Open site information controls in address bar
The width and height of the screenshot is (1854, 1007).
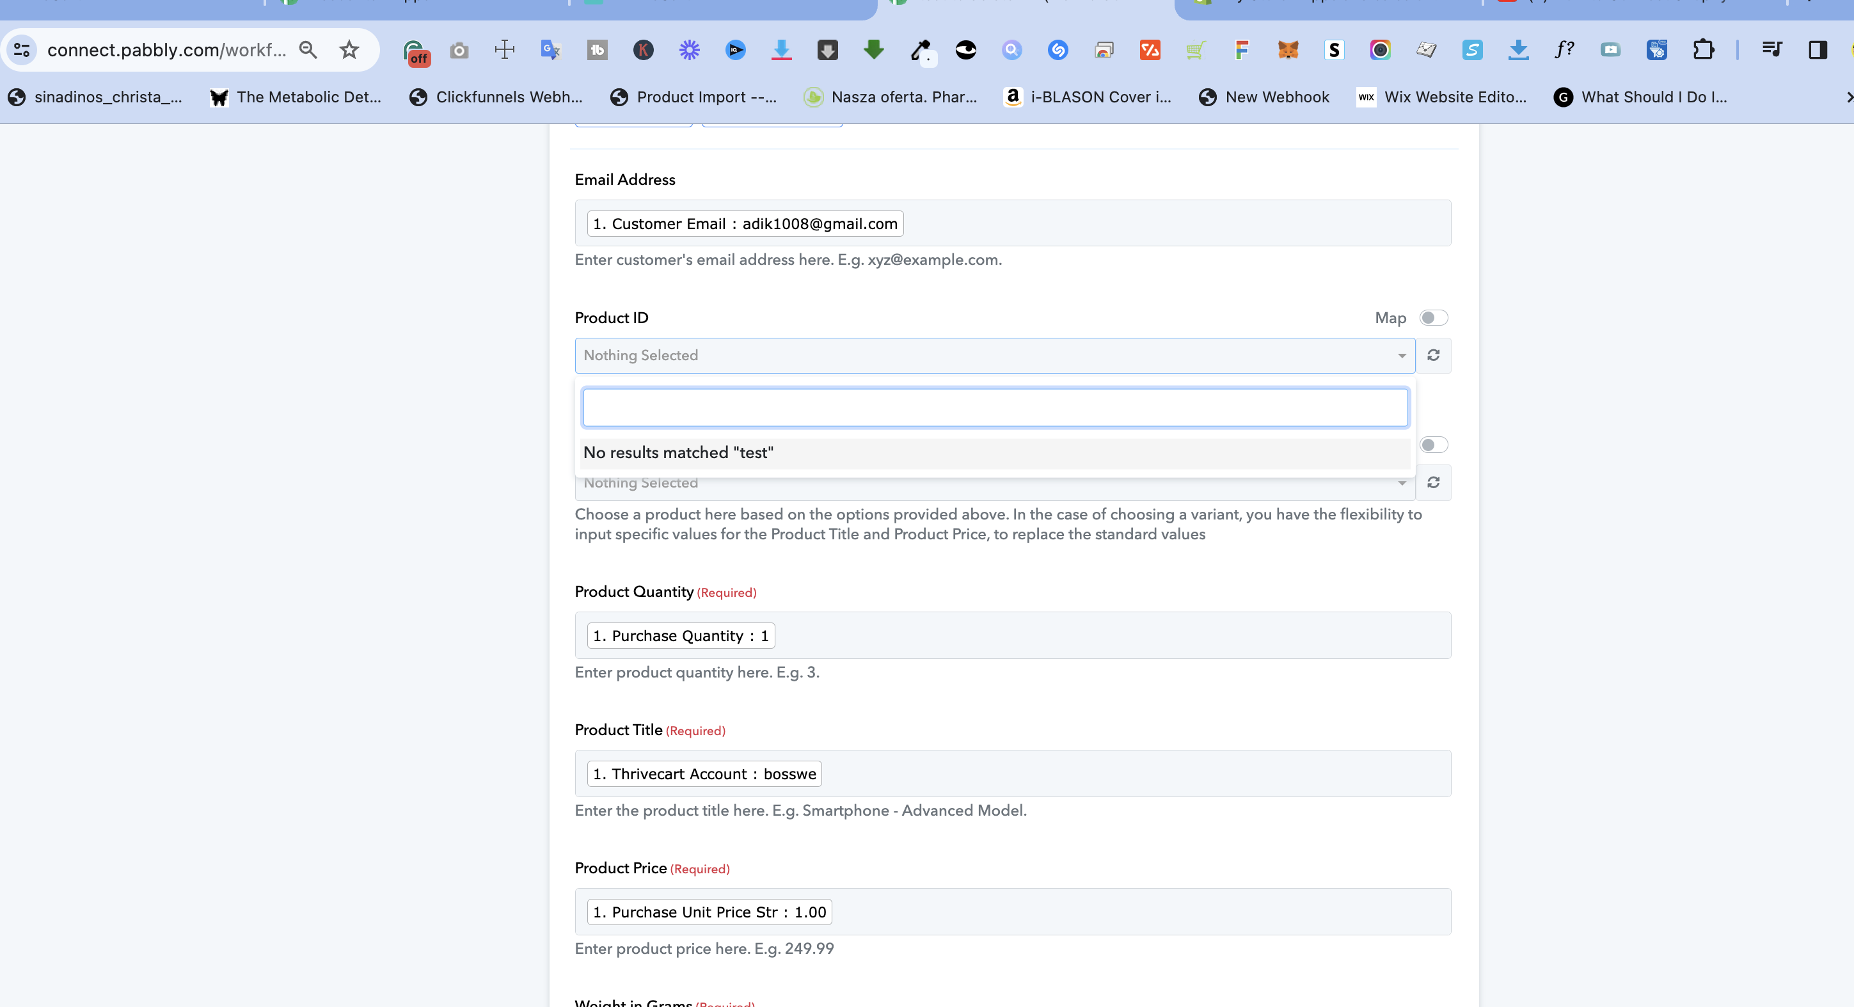tap(22, 50)
